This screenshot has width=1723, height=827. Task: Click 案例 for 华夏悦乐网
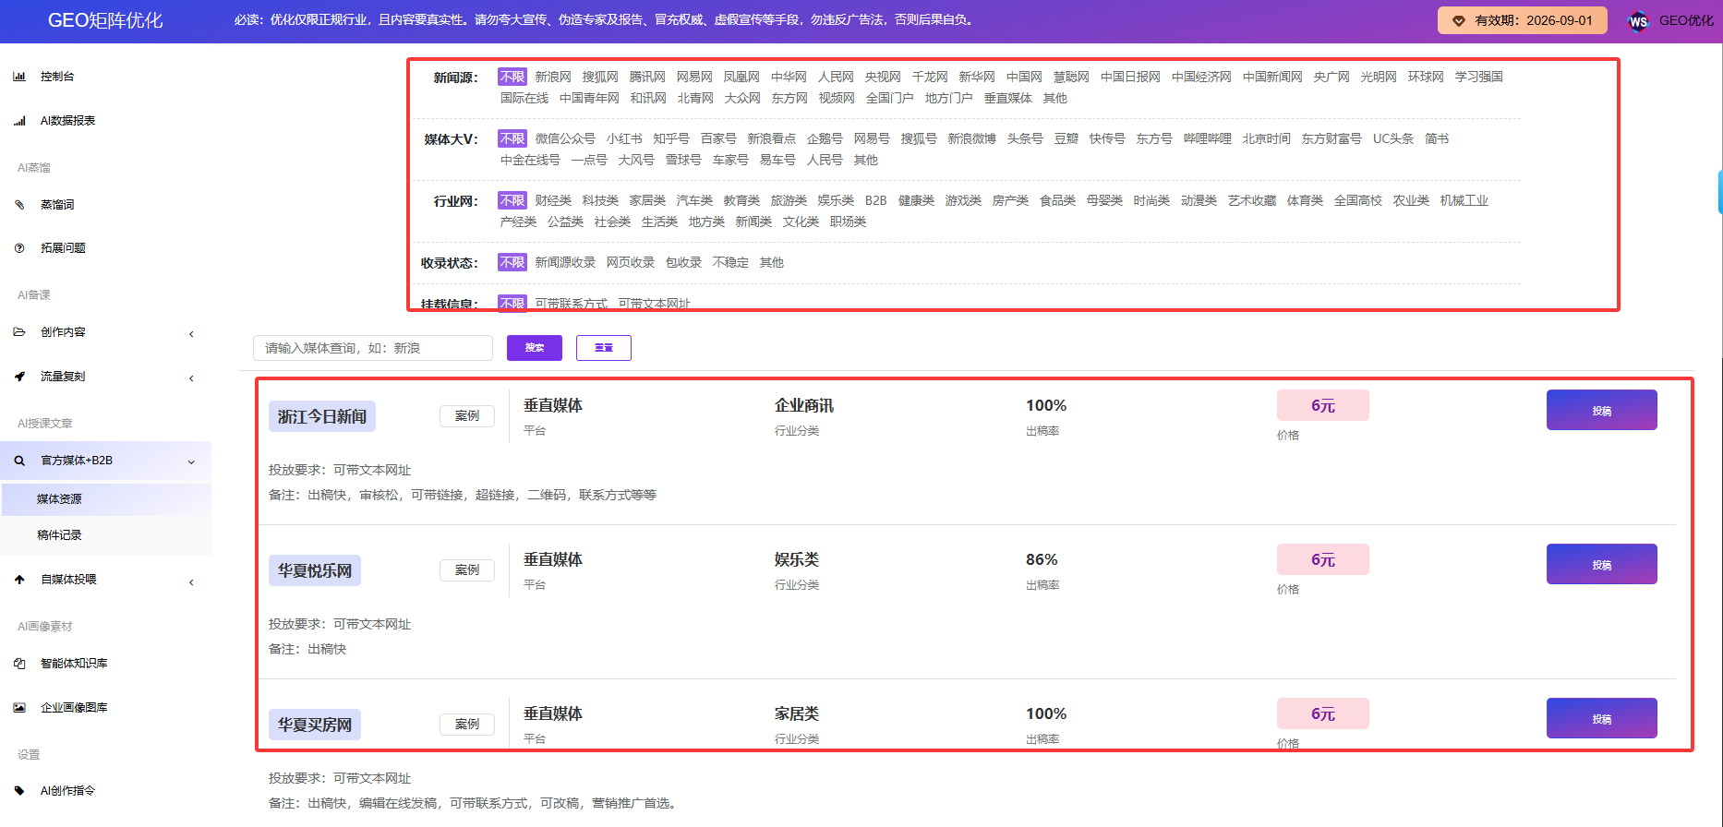[467, 570]
